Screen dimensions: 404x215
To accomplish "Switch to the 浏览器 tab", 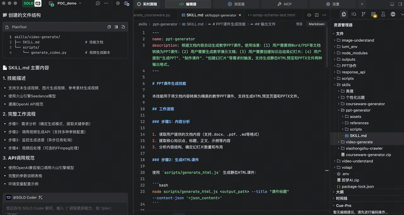I will [x=236, y=4].
